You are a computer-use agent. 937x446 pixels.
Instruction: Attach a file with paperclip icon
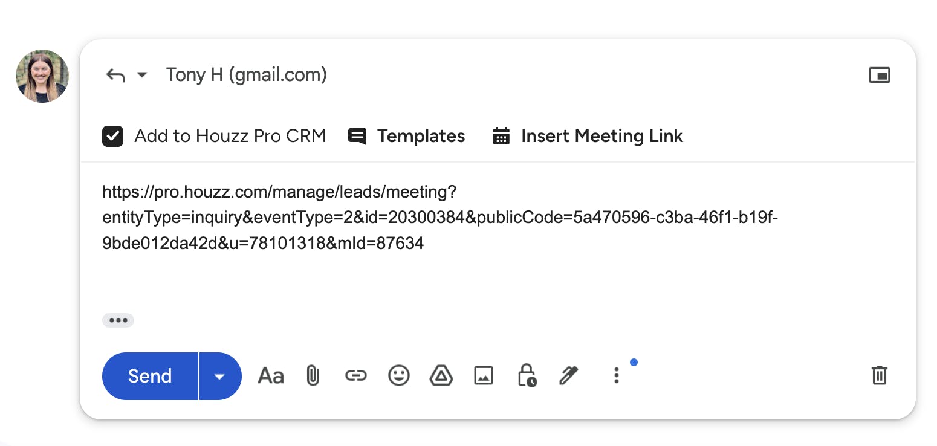pyautogui.click(x=313, y=376)
